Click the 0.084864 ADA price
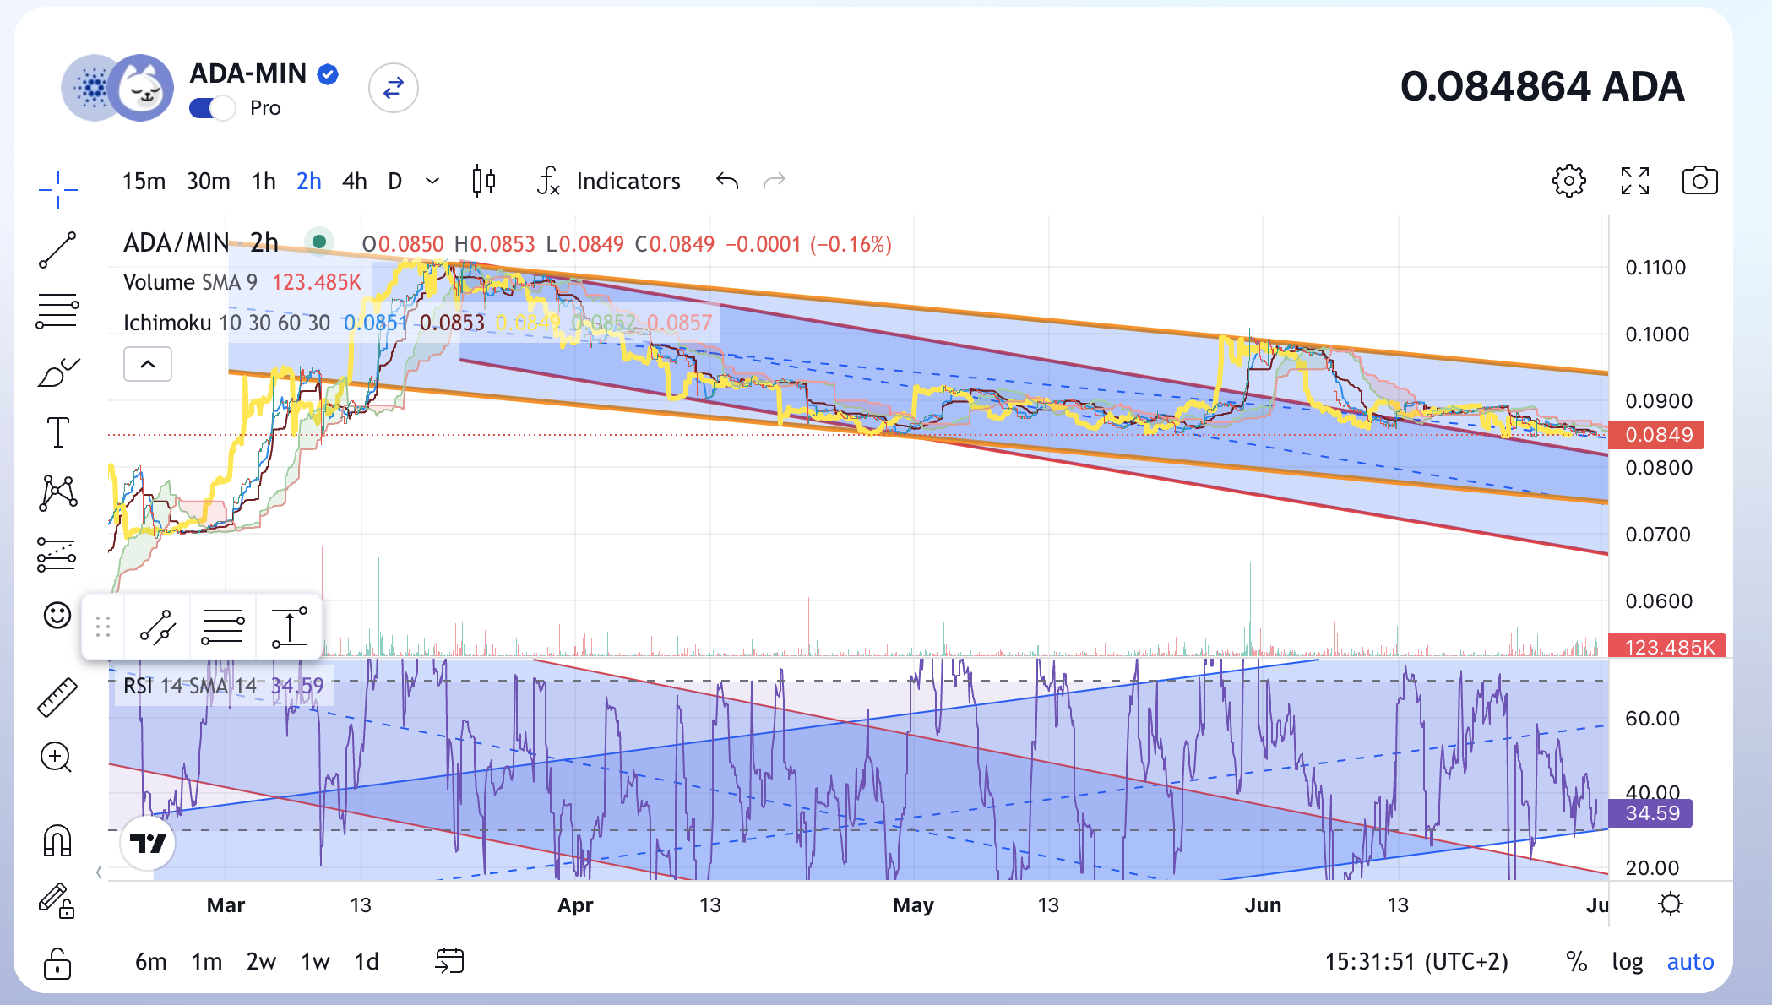 (x=1542, y=87)
